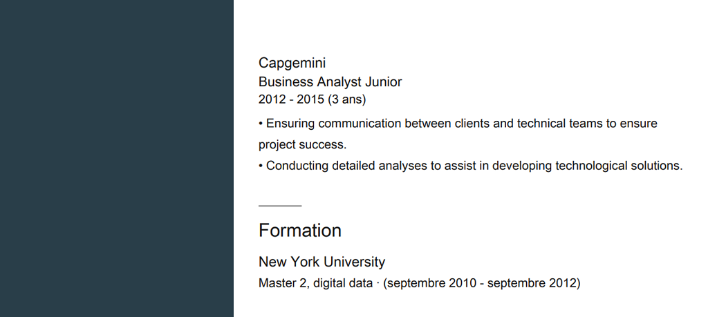Click the Master 2, digital data line
This screenshot has height=317, width=708.
point(420,283)
